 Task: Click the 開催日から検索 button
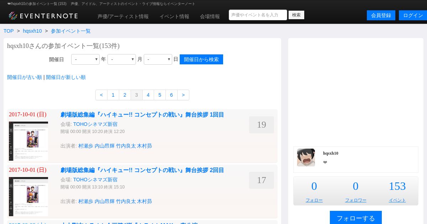pos(201,59)
